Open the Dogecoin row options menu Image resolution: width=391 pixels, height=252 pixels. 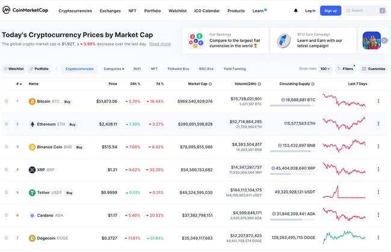(x=378, y=238)
